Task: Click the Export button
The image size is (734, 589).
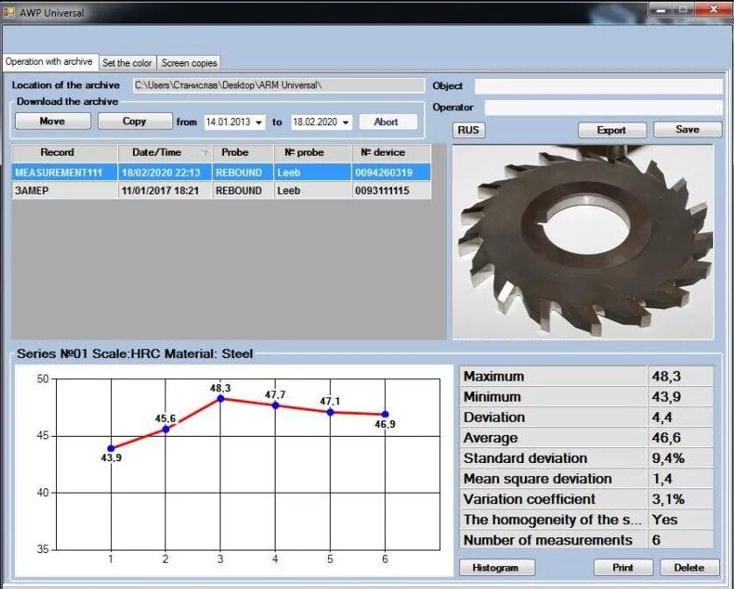Action: 611,130
